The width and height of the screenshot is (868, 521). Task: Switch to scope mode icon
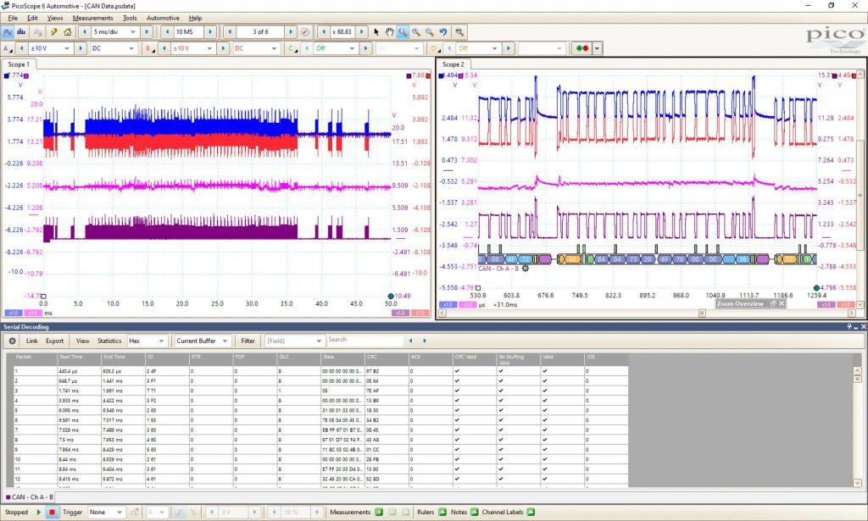8,32
